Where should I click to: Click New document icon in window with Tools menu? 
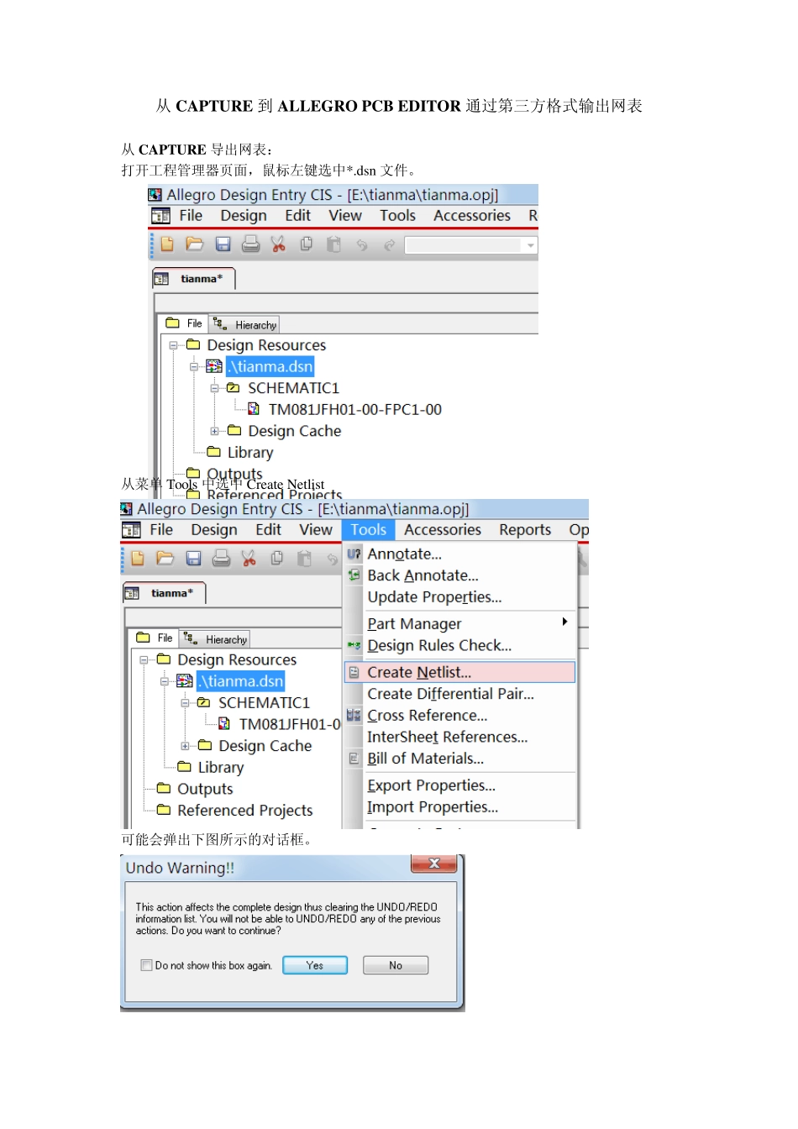[138, 559]
